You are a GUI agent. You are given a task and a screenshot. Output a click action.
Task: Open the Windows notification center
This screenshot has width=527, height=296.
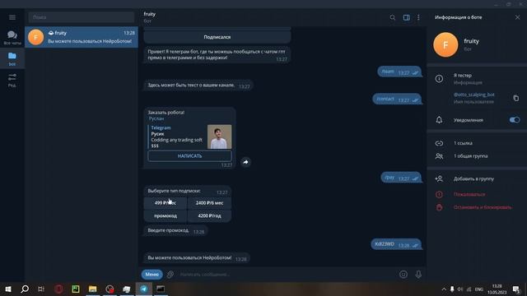[516, 289]
